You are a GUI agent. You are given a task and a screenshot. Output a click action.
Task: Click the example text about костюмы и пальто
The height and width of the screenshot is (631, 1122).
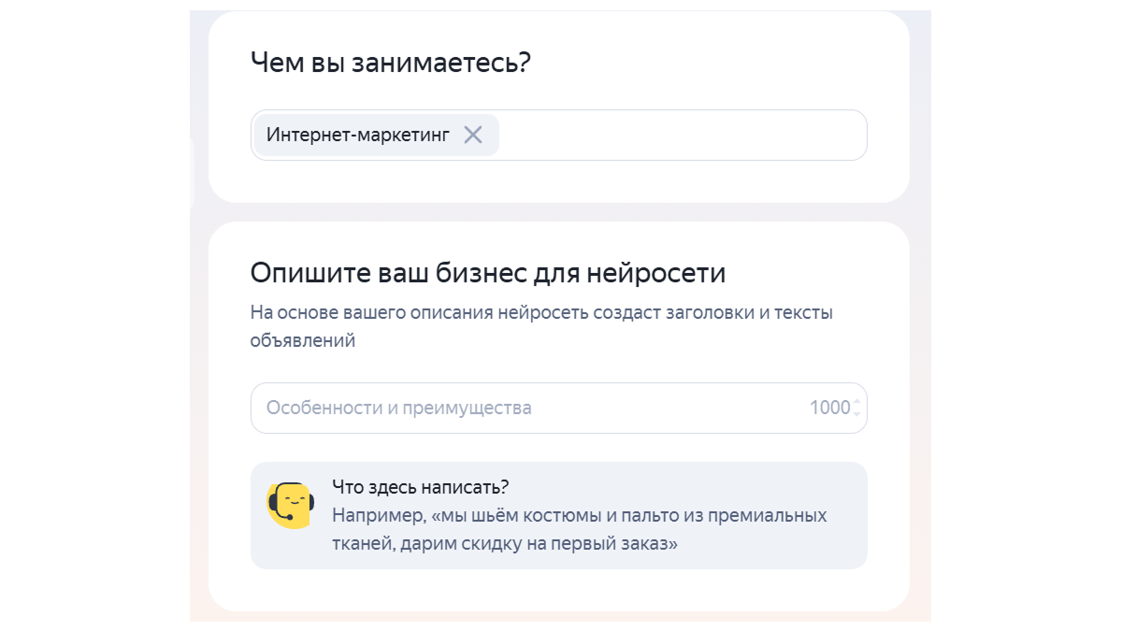(x=580, y=529)
